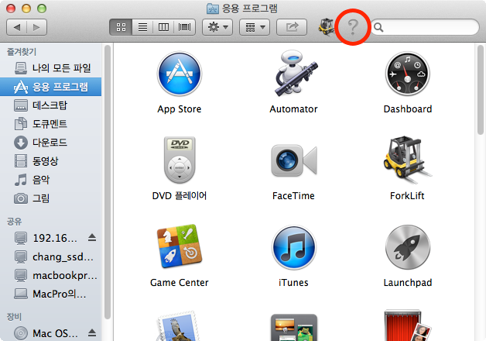The width and height of the screenshot is (486, 341).
Task: Click the Game Center name label
Action: [x=180, y=283]
